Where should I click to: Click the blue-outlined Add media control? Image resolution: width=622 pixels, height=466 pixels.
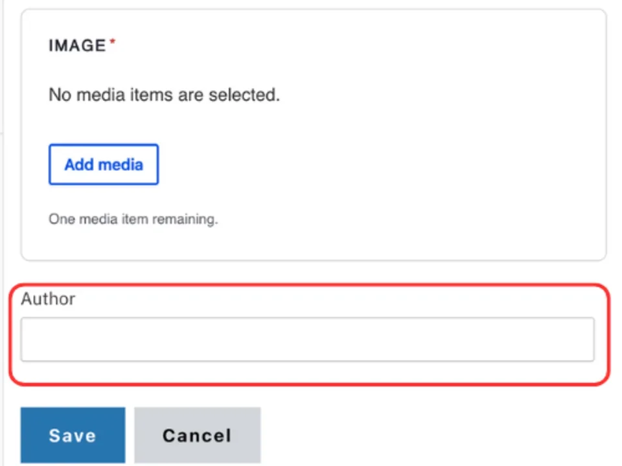(x=104, y=164)
